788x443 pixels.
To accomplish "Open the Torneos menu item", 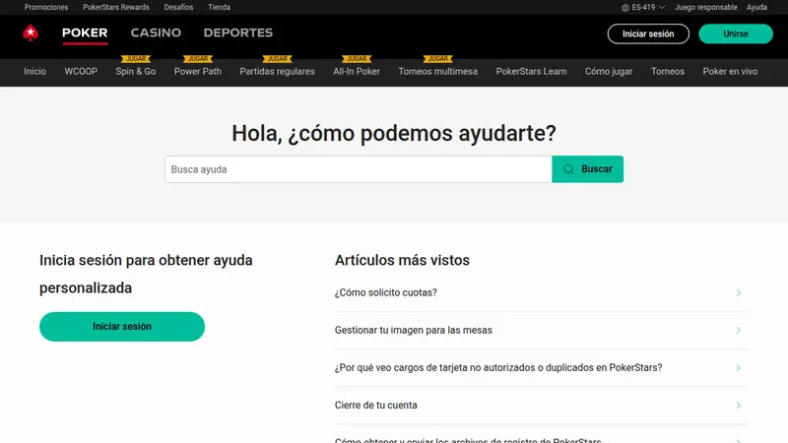I will (x=668, y=71).
